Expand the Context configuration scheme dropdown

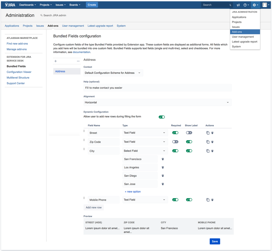click(113, 73)
